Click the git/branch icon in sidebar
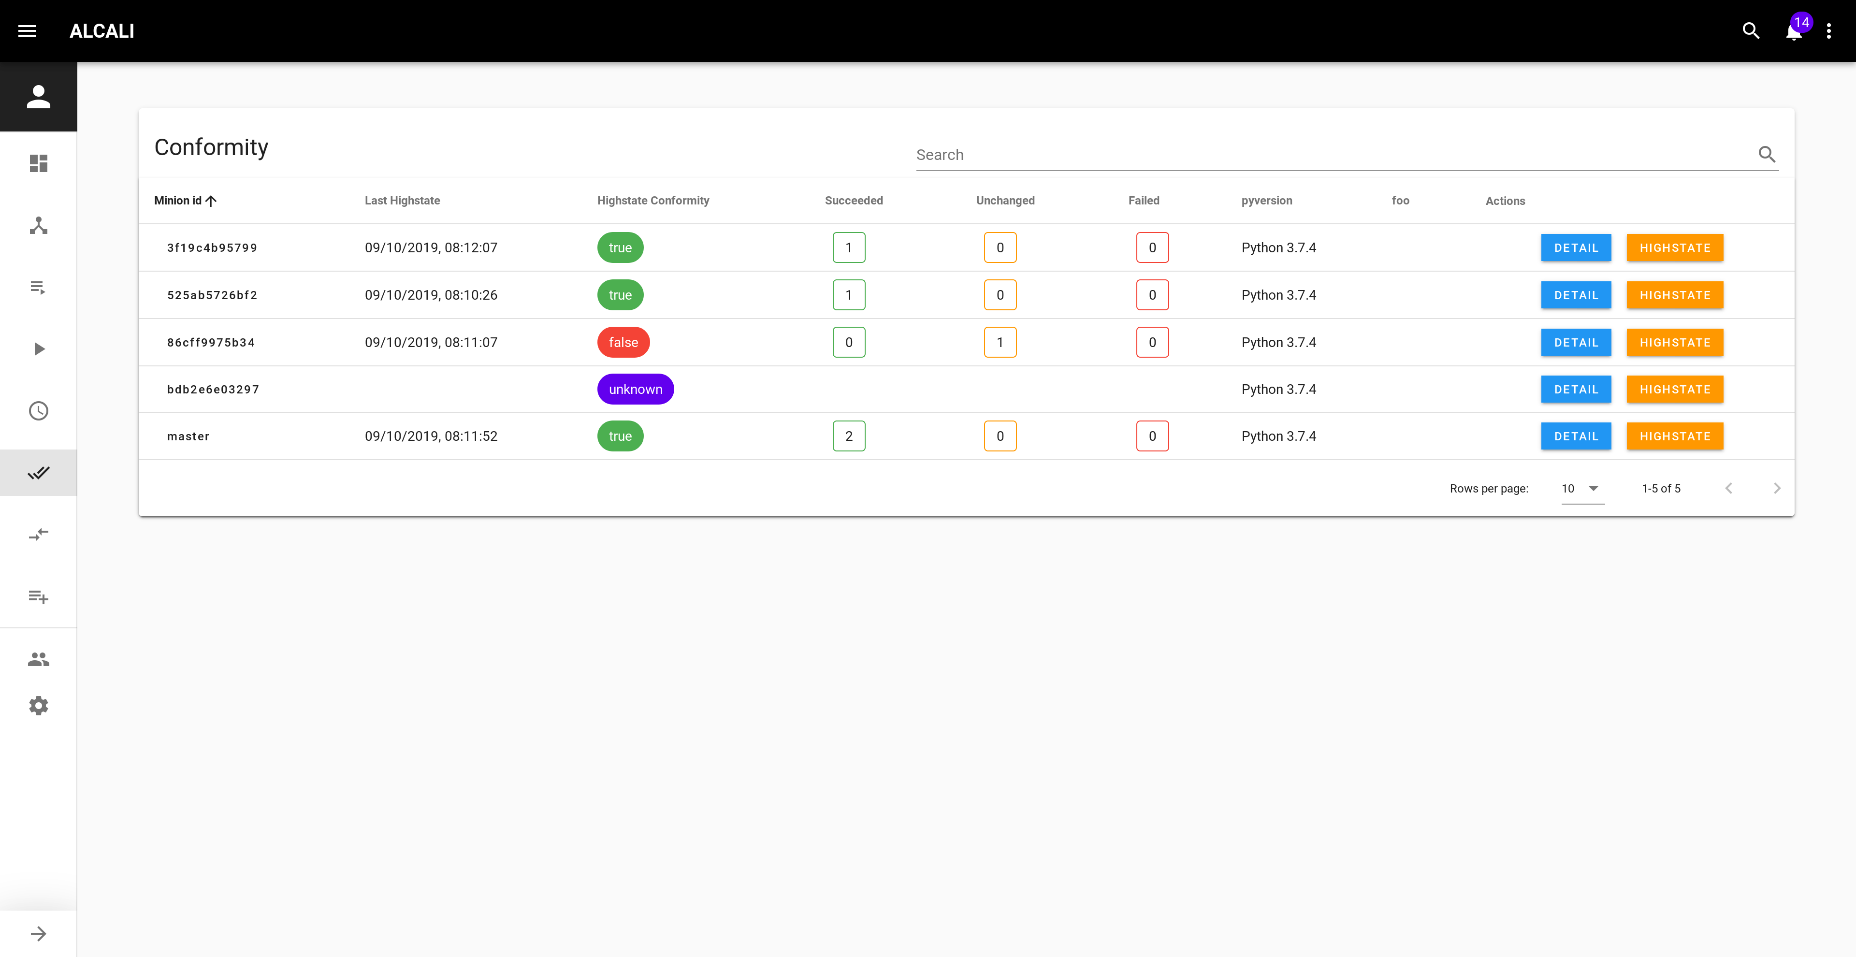 (38, 225)
